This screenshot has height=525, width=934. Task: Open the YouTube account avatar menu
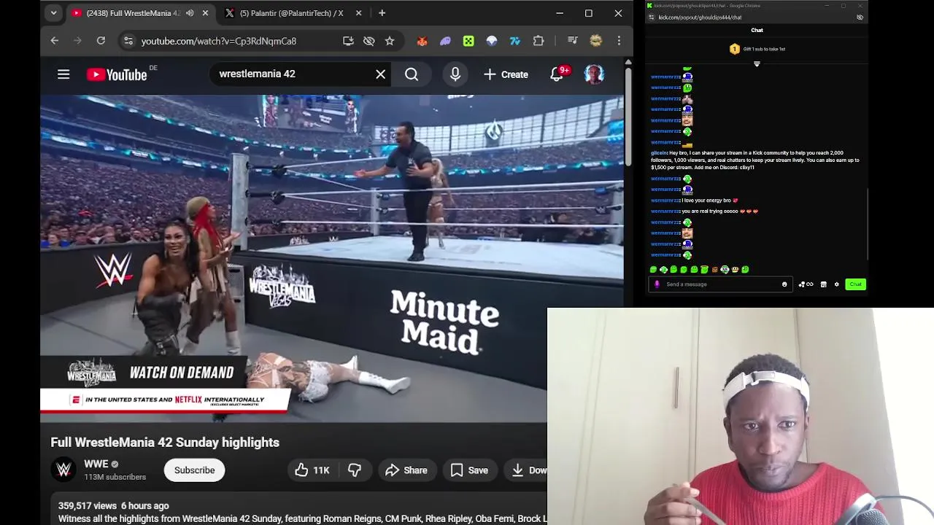point(595,74)
